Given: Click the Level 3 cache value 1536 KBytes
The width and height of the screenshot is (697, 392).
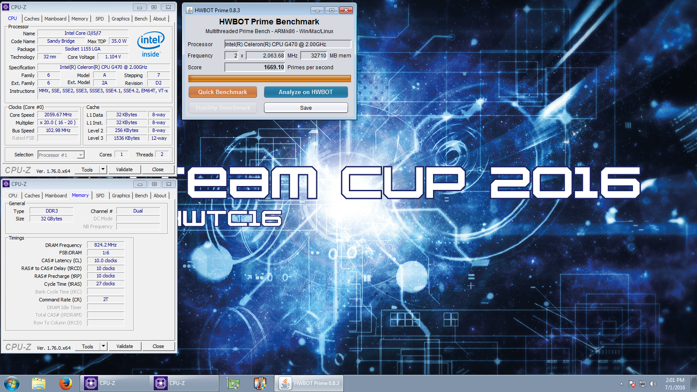Looking at the screenshot, I should [x=127, y=138].
